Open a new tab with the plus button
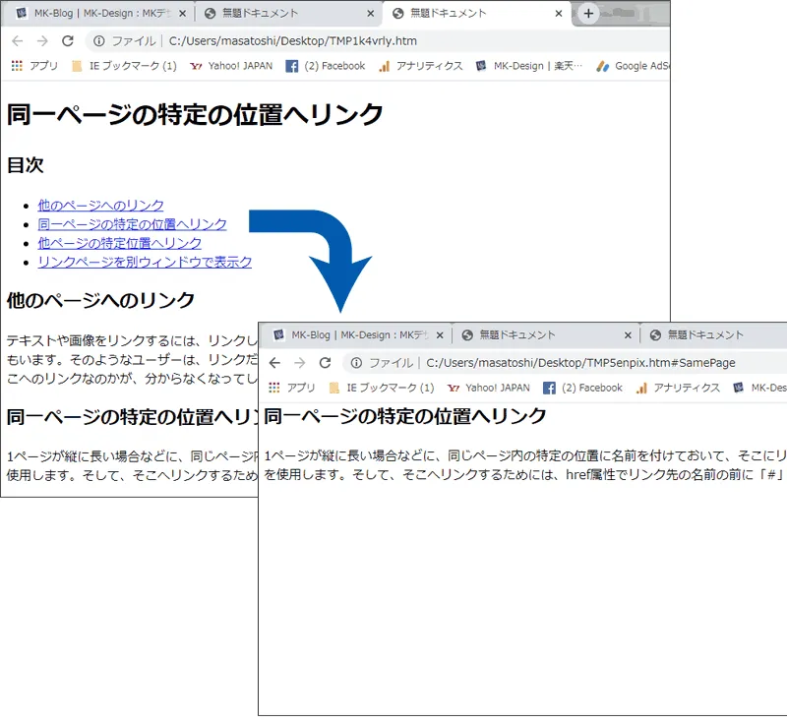 click(585, 14)
